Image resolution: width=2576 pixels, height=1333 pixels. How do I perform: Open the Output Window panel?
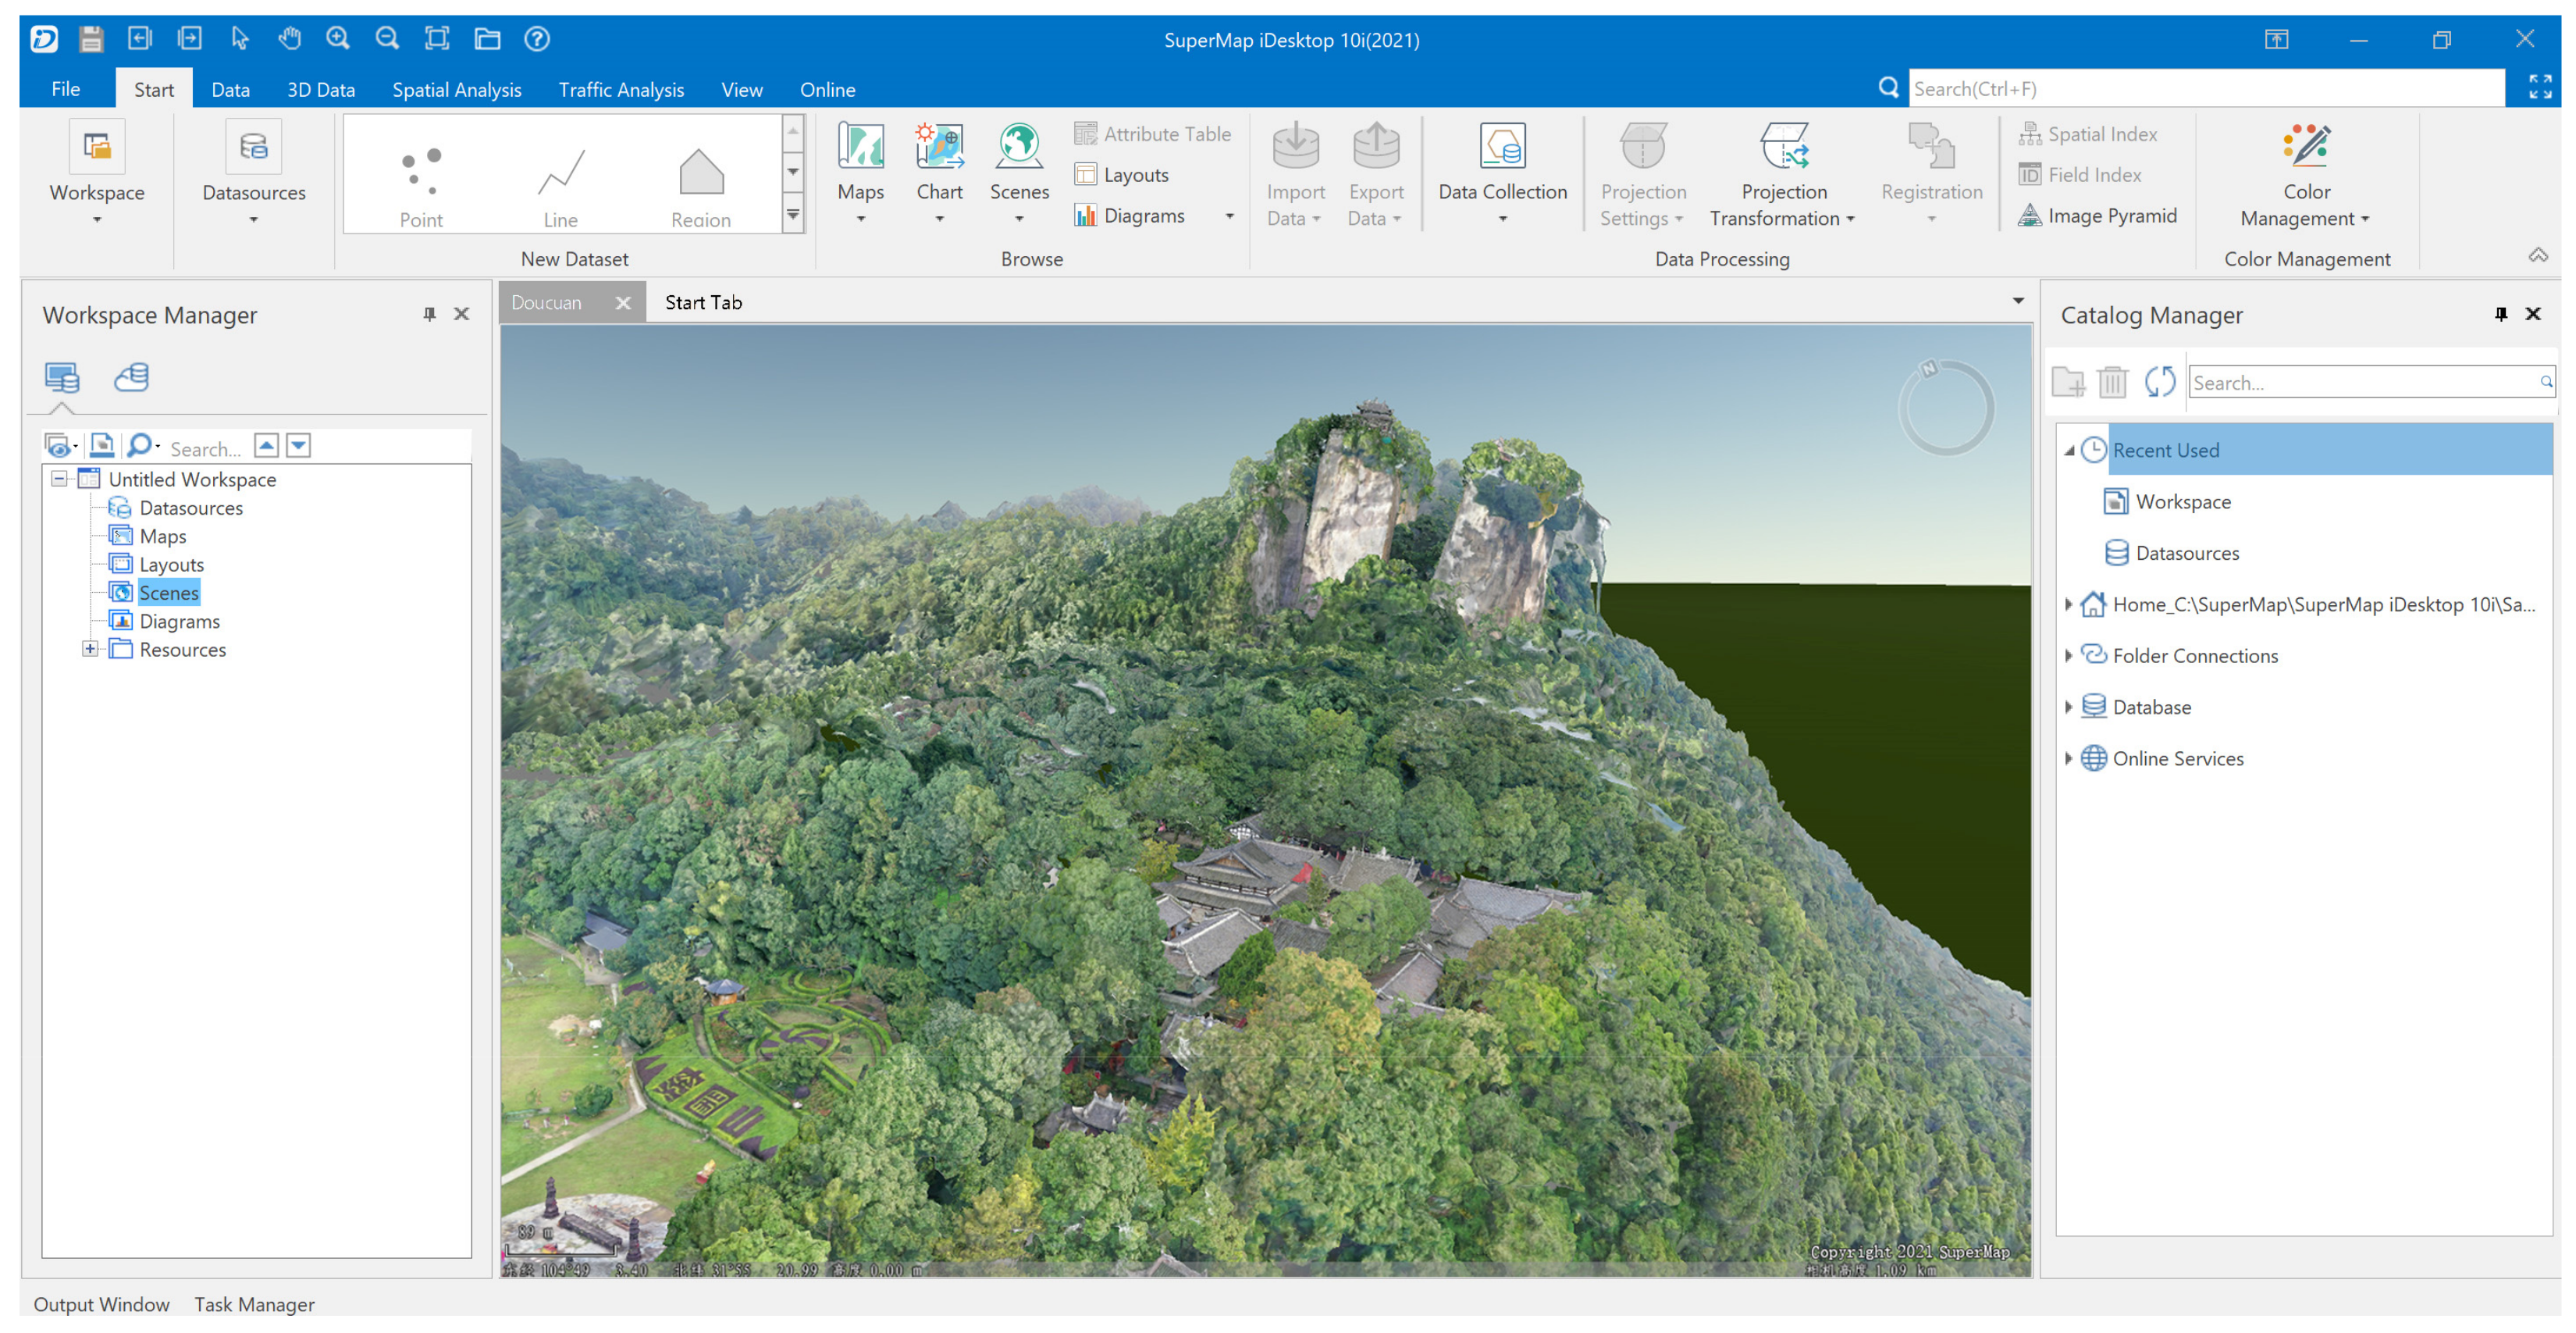[x=101, y=1304]
